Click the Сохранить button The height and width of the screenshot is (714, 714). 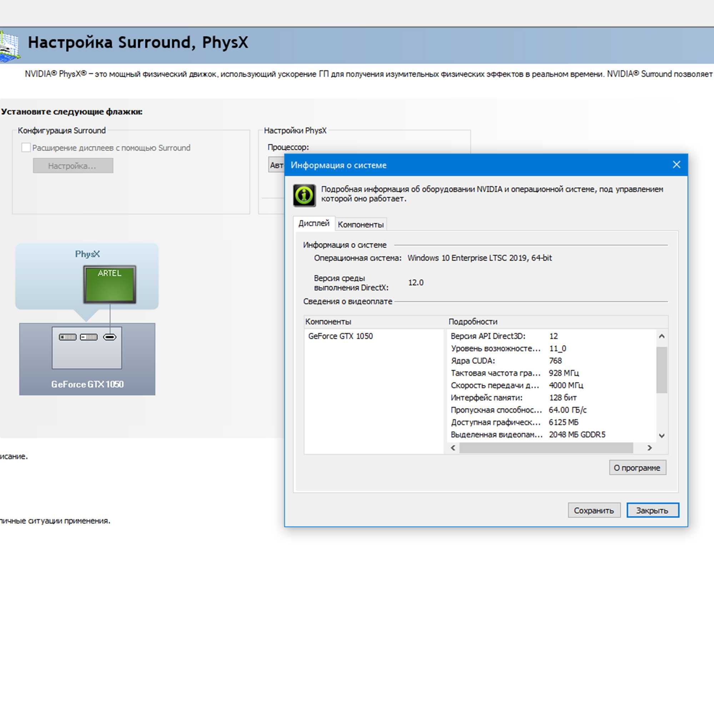click(x=594, y=511)
